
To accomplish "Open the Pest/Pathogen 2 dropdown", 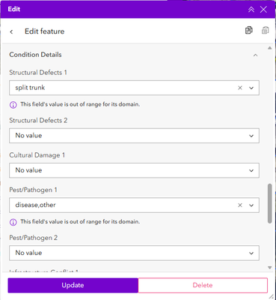I will (134, 253).
